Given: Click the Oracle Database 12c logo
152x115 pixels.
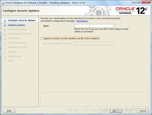Looking at the screenshot, I should click(x=132, y=11).
